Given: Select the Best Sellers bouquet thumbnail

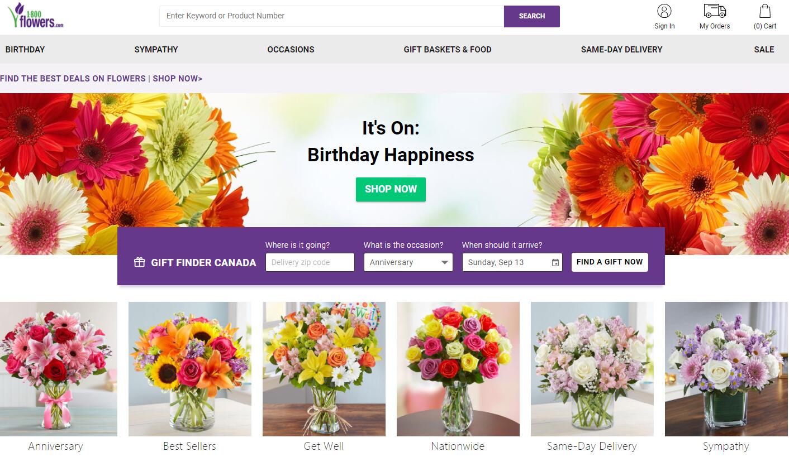Looking at the screenshot, I should 190,369.
